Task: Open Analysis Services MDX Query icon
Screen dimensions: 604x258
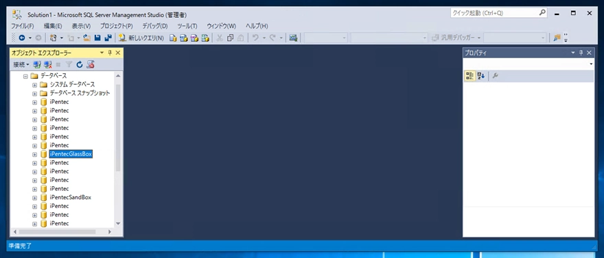Action: coord(184,38)
